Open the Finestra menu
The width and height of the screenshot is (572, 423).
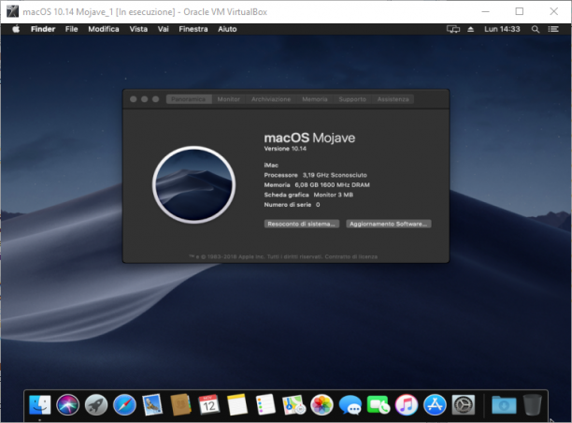pos(193,29)
